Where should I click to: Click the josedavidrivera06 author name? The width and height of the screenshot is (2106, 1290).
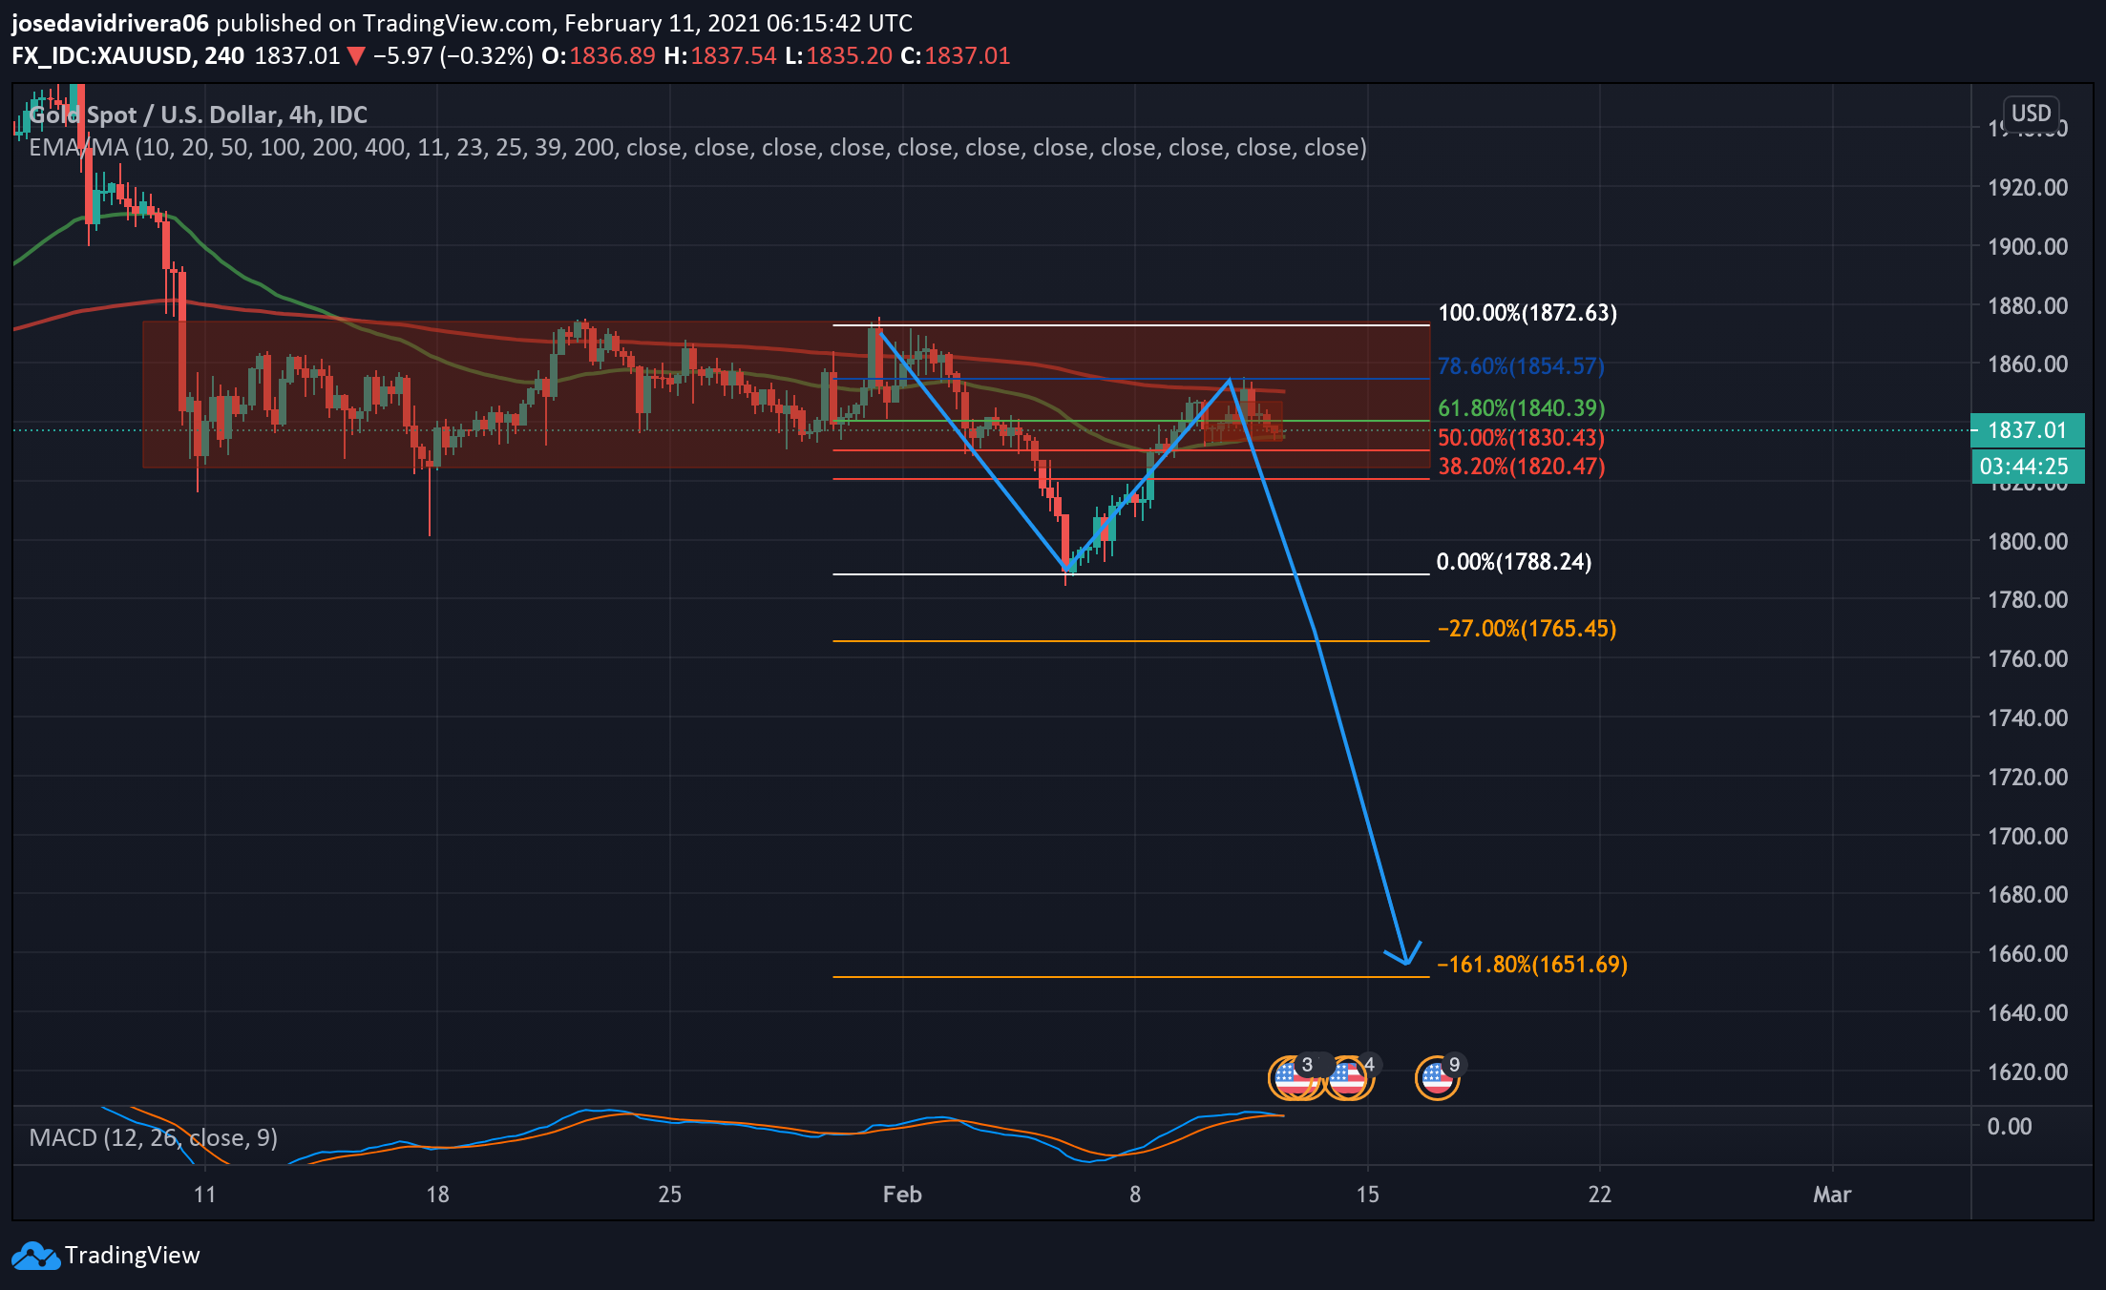tap(110, 23)
